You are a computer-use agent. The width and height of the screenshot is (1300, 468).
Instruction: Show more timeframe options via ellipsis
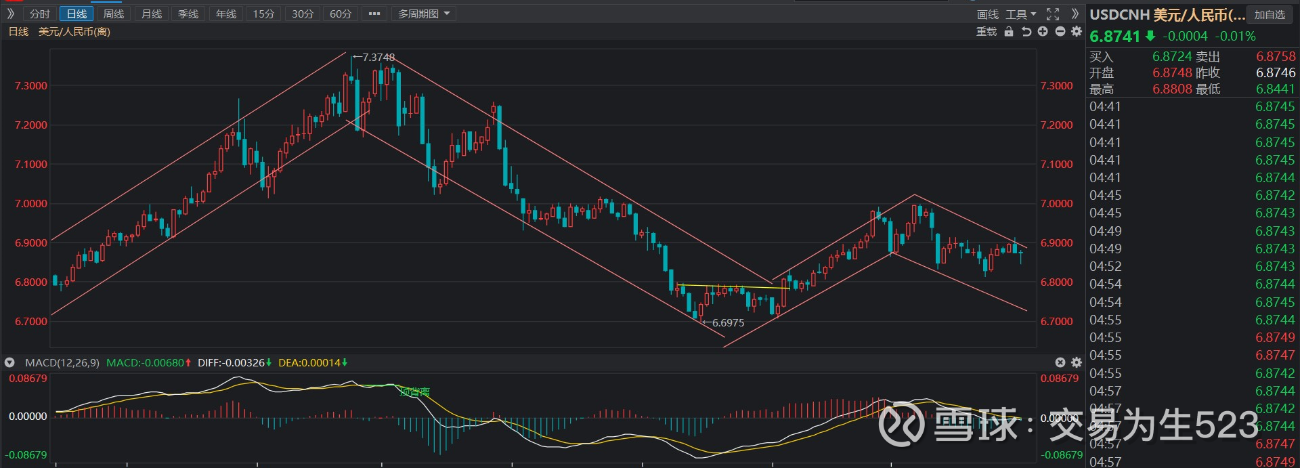(374, 14)
